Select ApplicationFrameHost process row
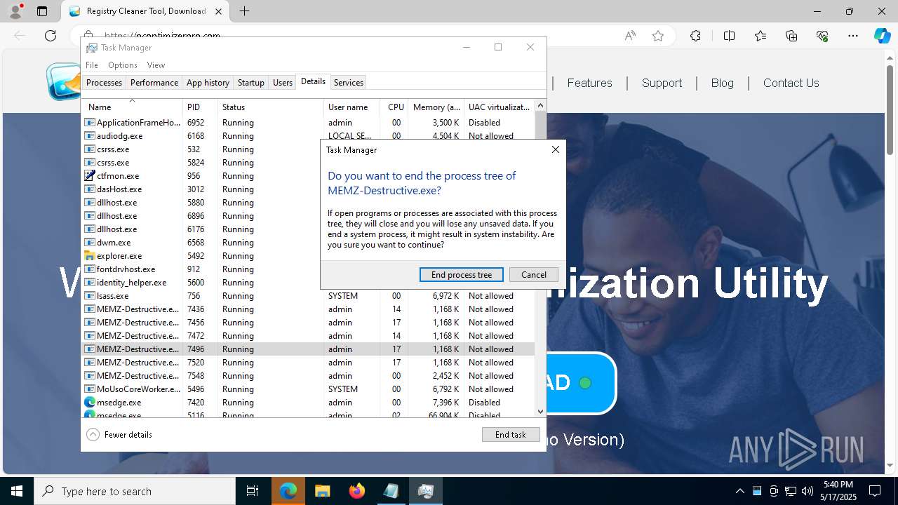The image size is (898, 505). tap(309, 123)
